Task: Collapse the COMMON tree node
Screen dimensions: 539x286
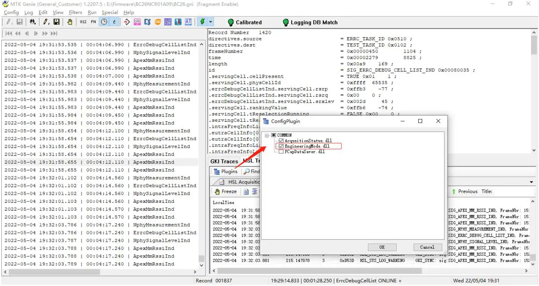Action: [267, 135]
